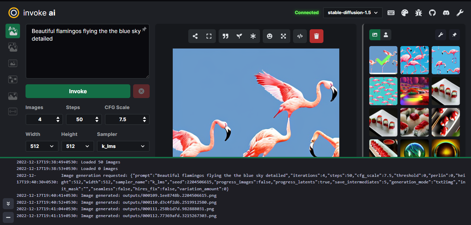This screenshot has height=225, width=471.
Task: Open the bug report icon
Action: click(x=419, y=13)
